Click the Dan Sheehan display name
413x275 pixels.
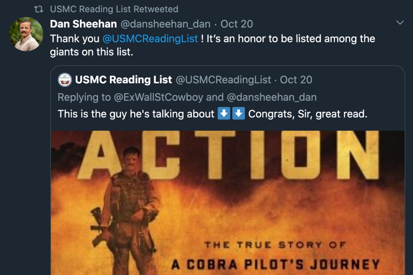(83, 24)
